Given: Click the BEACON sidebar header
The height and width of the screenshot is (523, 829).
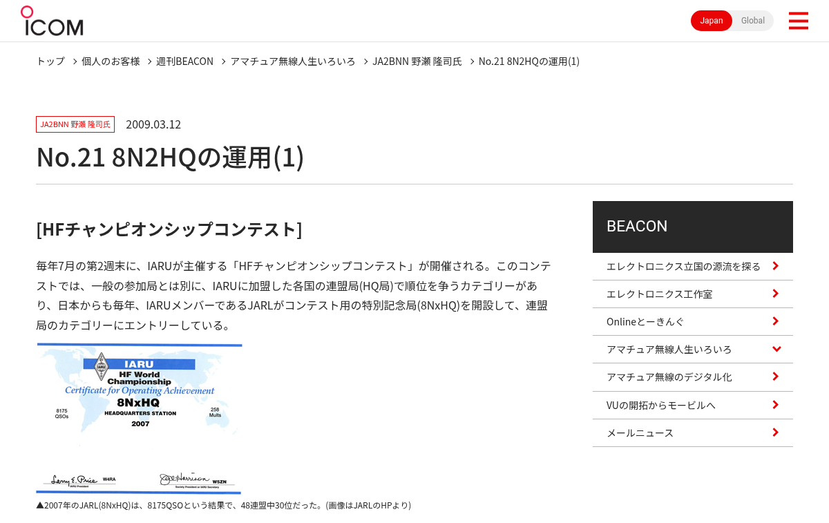Looking at the screenshot, I should 693,227.
